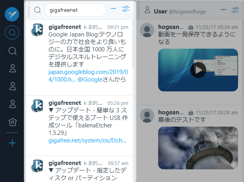
Task: Select the second user column icon in sidebar
Action: coord(13,86)
